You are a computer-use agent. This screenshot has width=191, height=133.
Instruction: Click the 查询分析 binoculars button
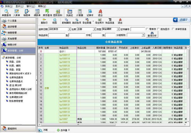point(152,34)
